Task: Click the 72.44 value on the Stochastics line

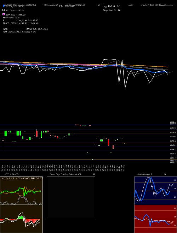Action: coord(172,185)
